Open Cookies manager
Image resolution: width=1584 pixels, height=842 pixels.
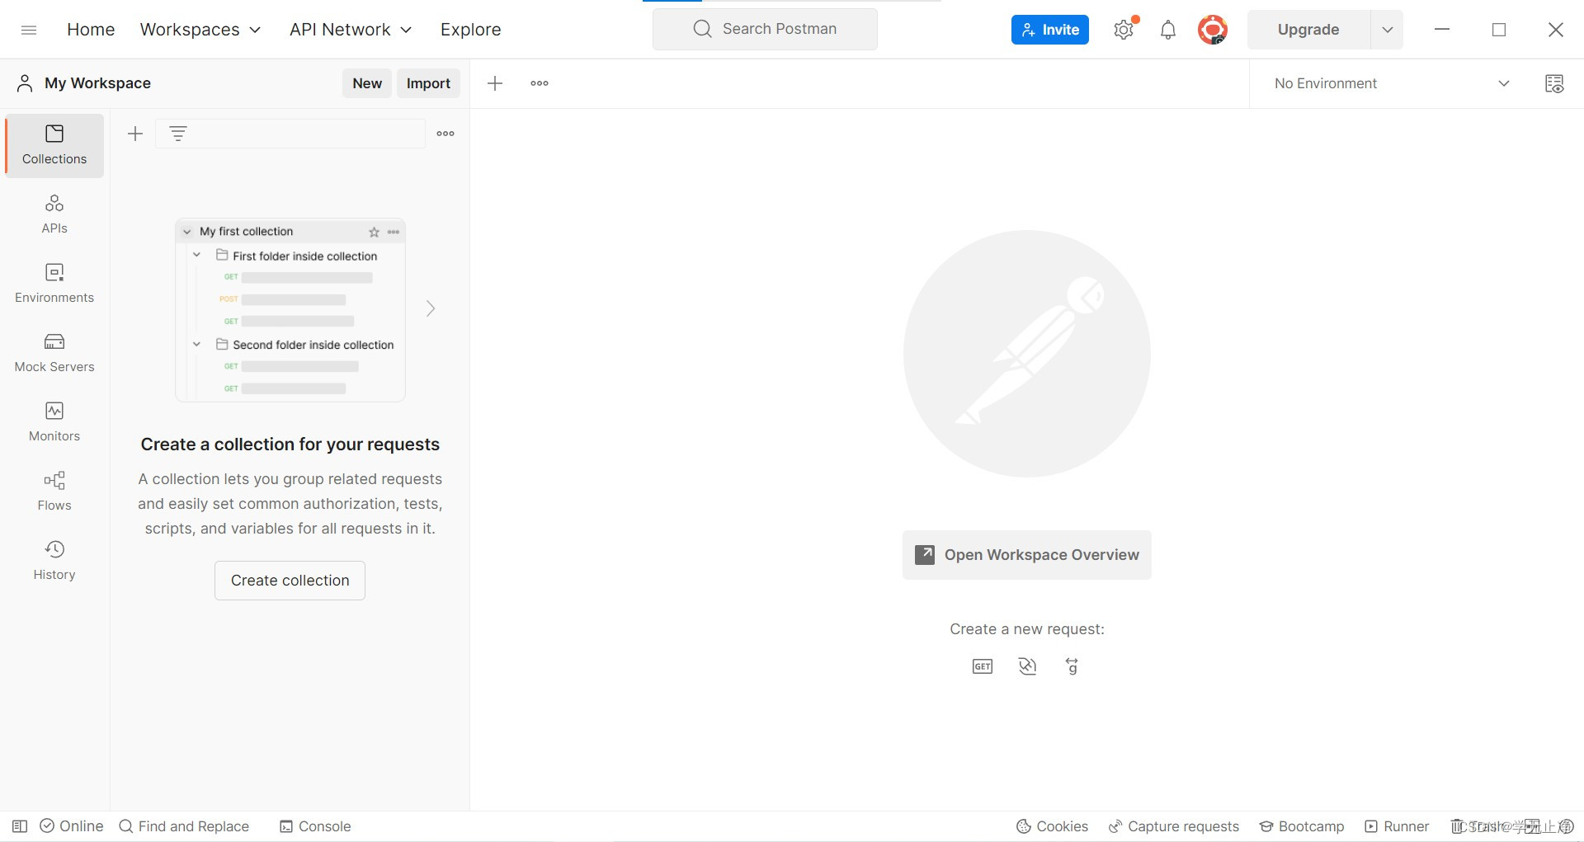pos(1052,826)
